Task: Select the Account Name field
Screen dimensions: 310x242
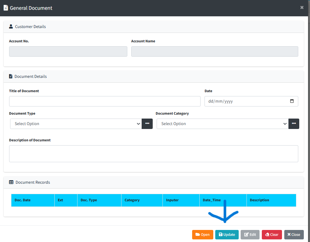Action: point(215,51)
